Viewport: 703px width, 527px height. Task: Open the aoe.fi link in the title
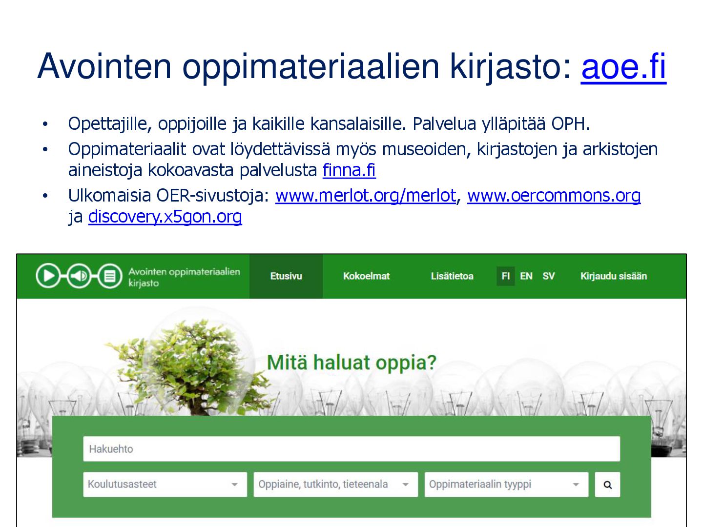coord(623,66)
